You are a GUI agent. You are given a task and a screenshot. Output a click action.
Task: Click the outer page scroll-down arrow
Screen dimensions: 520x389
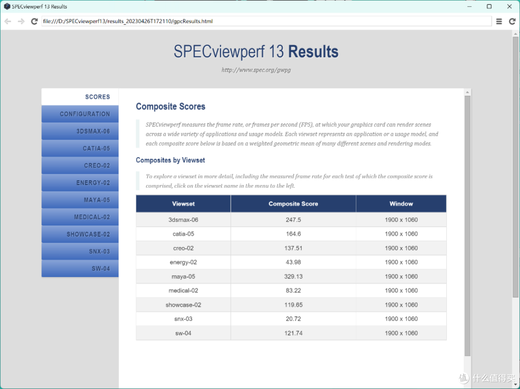tap(515, 385)
